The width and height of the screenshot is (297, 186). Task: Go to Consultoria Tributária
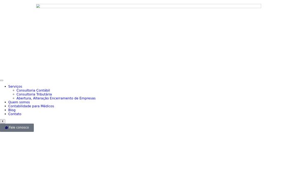34,94
